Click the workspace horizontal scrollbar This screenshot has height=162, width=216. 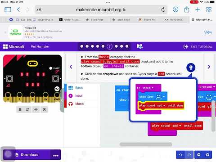146,144
